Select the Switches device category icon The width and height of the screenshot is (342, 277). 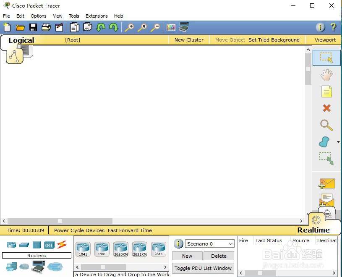click(24, 245)
